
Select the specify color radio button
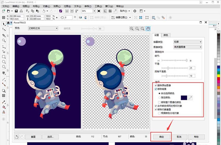[159, 98]
